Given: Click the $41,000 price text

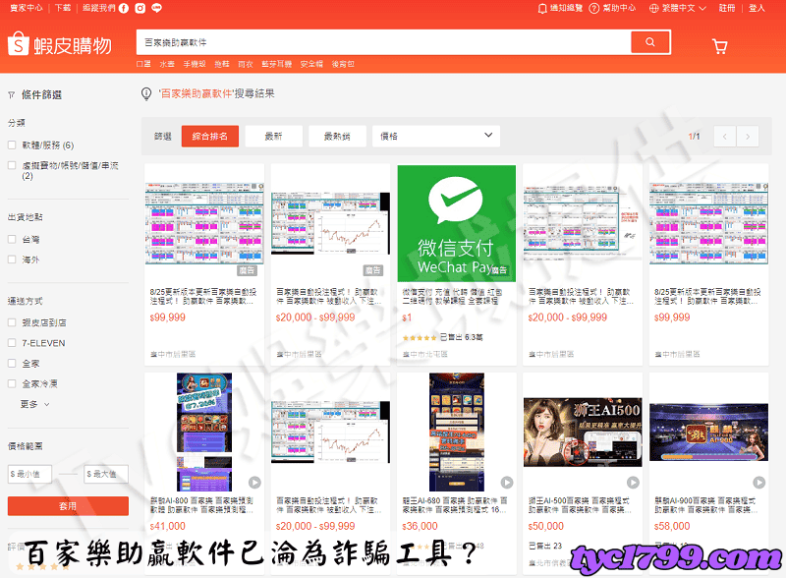Looking at the screenshot, I should 168,526.
